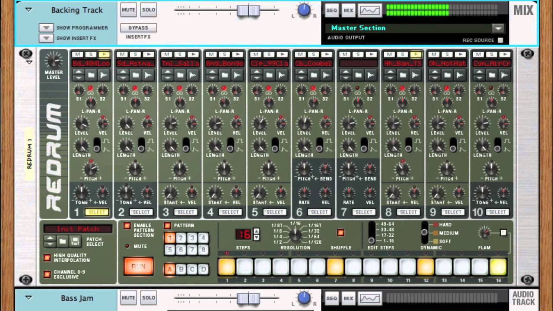Click waveform sample icon on Hh_Bam channel
This screenshot has height=311, width=553.
pyautogui.click(x=416, y=75)
